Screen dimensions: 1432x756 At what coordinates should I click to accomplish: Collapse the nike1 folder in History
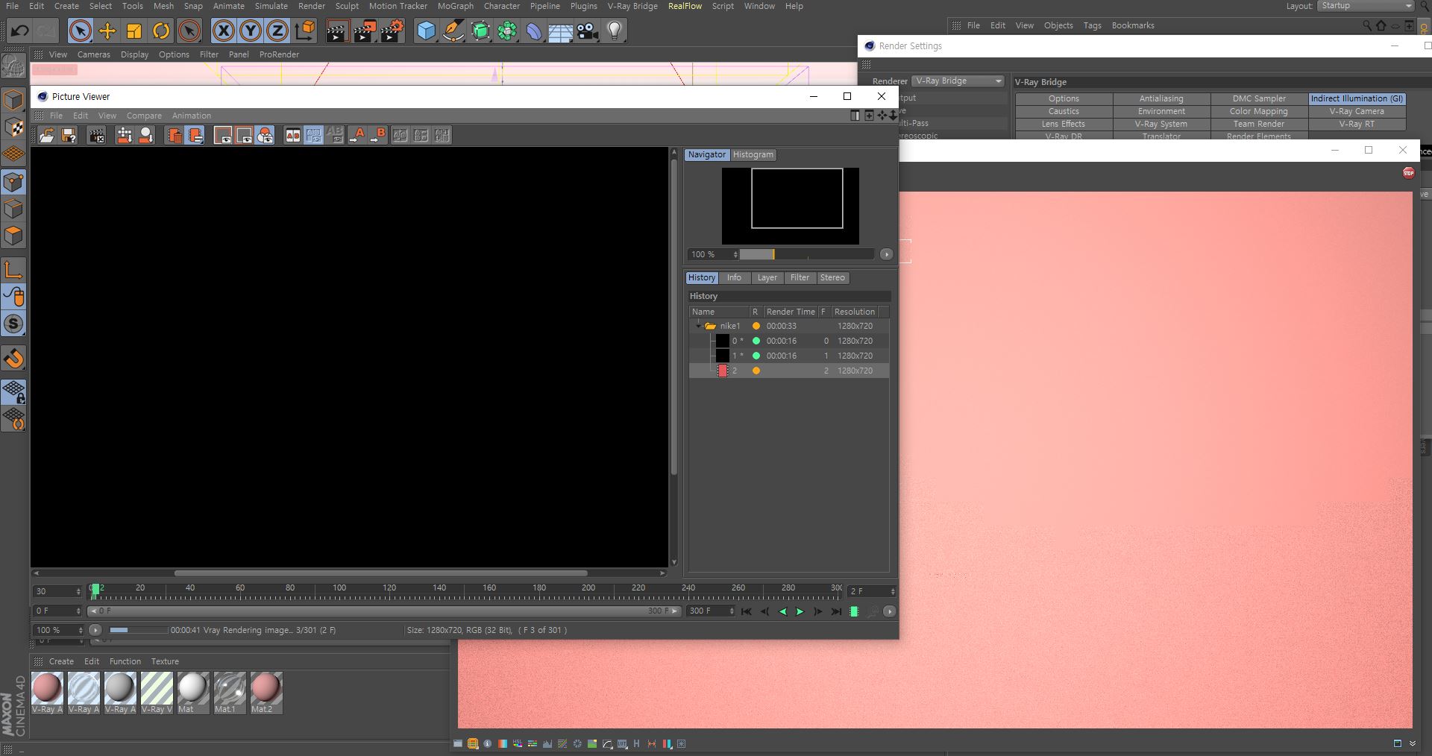pos(699,326)
